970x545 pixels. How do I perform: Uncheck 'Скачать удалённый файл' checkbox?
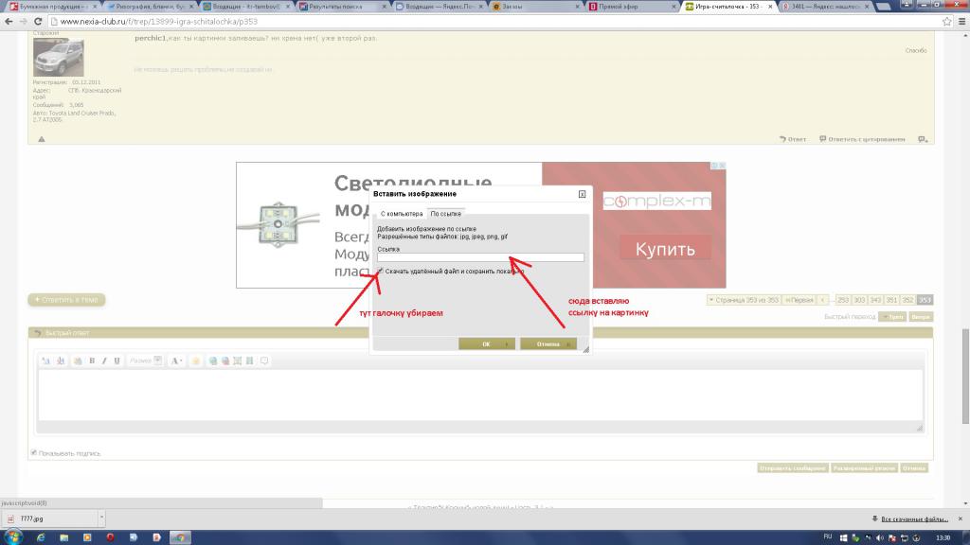click(381, 271)
